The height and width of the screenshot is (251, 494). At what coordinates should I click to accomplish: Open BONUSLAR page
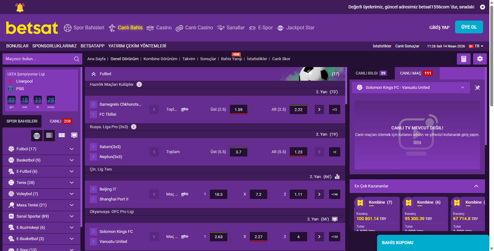[x=17, y=46]
